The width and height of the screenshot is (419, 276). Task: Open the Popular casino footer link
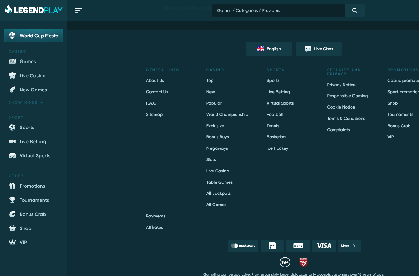(214, 103)
